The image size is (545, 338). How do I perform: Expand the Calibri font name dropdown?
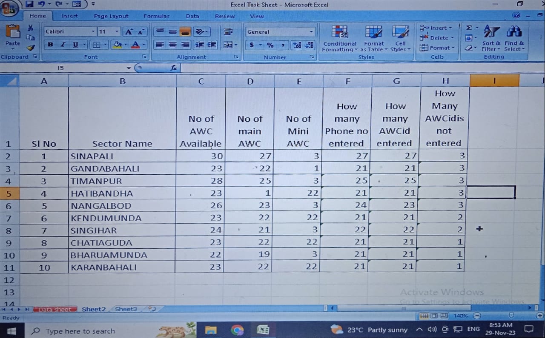93,32
